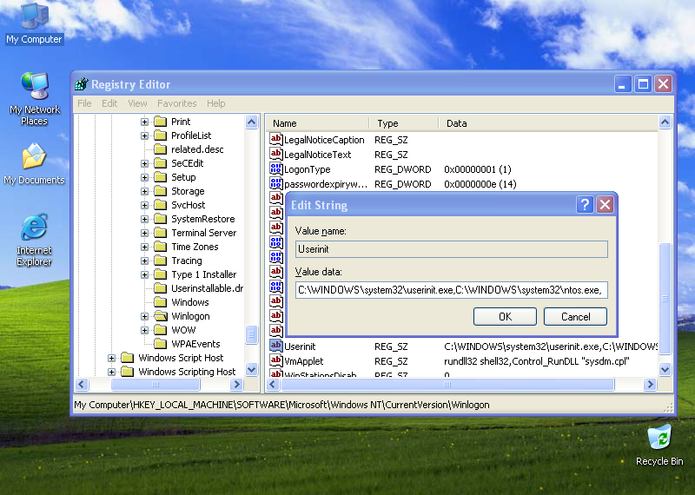Image resolution: width=695 pixels, height=495 pixels.
Task: Expand the Tracing key
Action: 144,261
